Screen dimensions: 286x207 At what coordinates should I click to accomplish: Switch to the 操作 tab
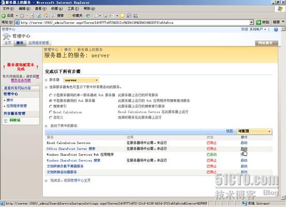(20, 43)
